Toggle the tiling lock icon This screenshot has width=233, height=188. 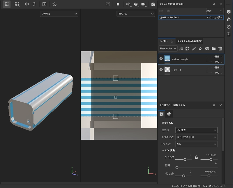pos(196,157)
